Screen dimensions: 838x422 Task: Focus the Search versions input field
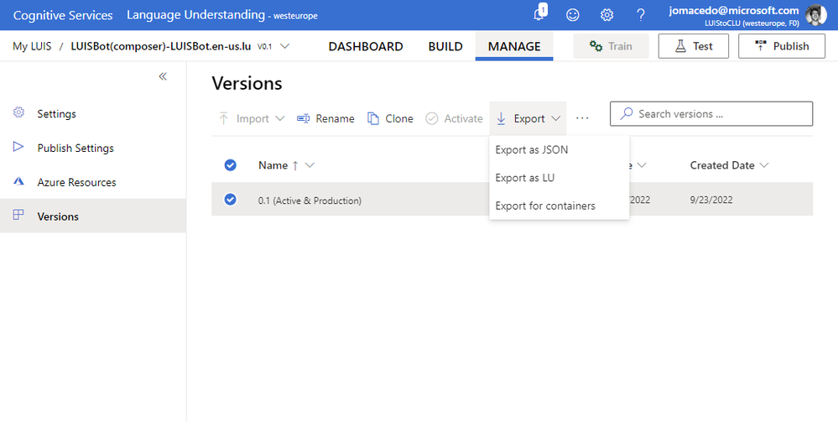(711, 113)
